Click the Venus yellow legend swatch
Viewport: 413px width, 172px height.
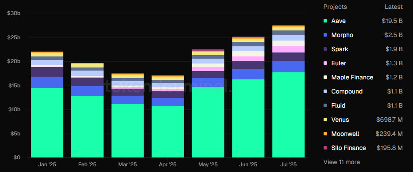point(325,120)
